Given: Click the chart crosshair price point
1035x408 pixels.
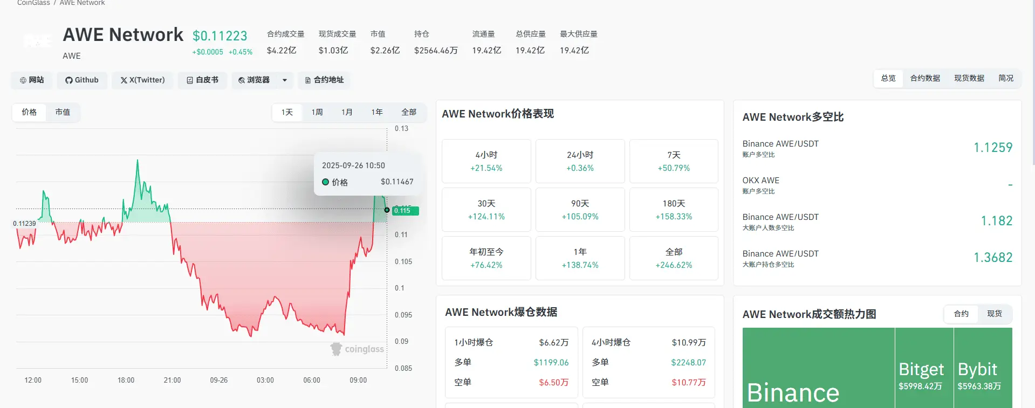Looking at the screenshot, I should point(387,210).
